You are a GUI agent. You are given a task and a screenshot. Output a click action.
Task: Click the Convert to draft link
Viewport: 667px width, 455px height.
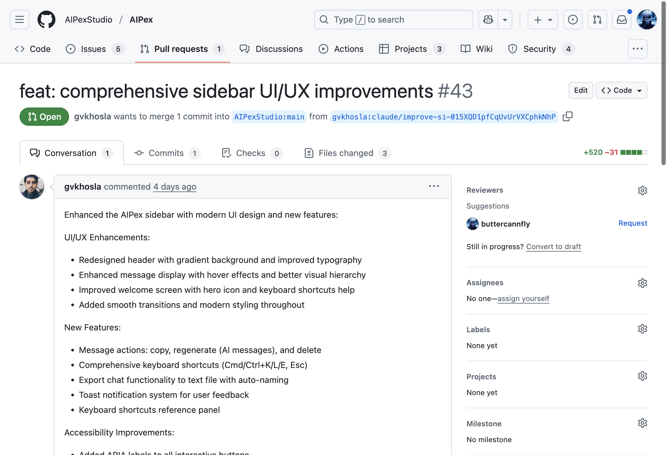pyautogui.click(x=553, y=247)
